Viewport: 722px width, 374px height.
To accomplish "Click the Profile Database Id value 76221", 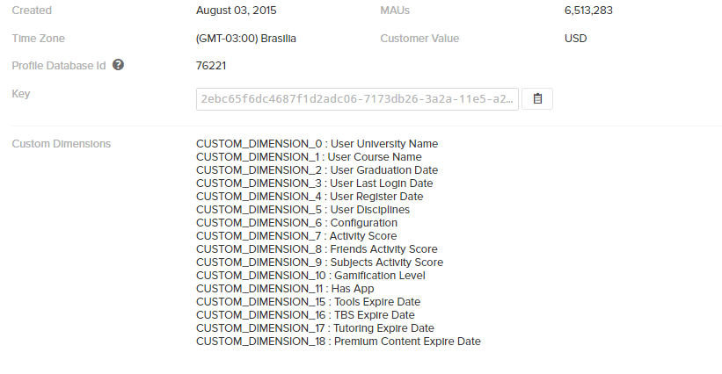I will click(x=211, y=66).
